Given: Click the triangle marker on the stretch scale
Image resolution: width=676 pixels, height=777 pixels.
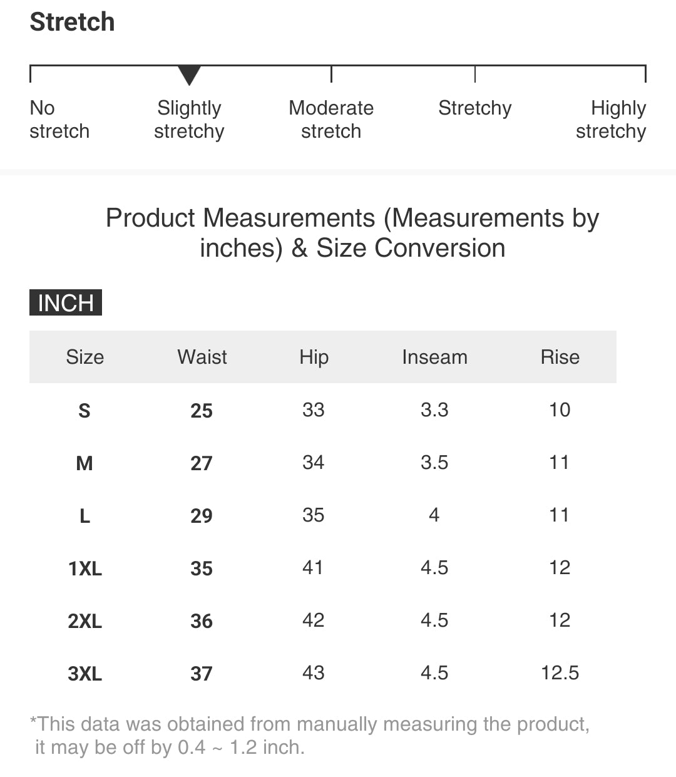Looking at the screenshot, I should (x=189, y=75).
